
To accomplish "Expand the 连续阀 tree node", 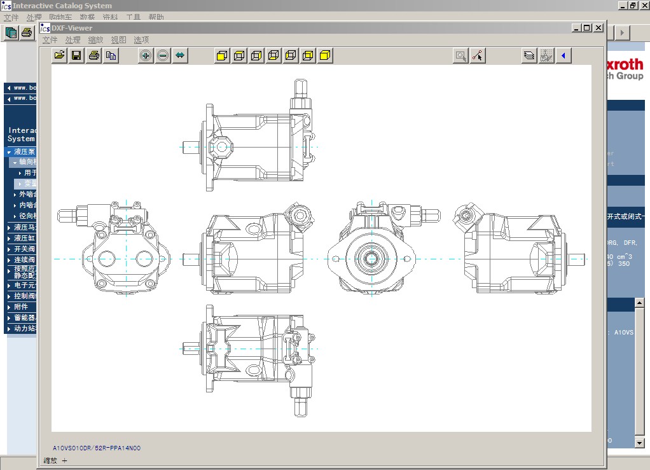I will pos(9,260).
